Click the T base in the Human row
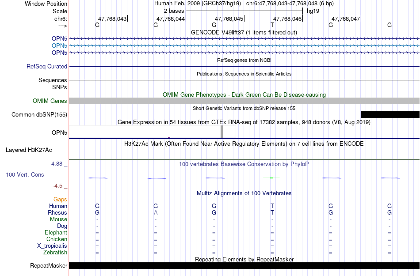The height and width of the screenshot is (276, 420). point(272,206)
